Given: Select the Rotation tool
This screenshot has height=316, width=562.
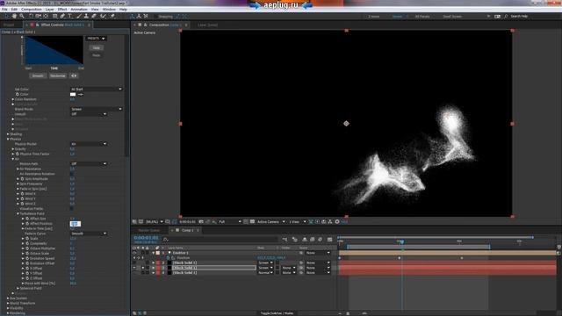Looking at the screenshot, I should point(31,16).
